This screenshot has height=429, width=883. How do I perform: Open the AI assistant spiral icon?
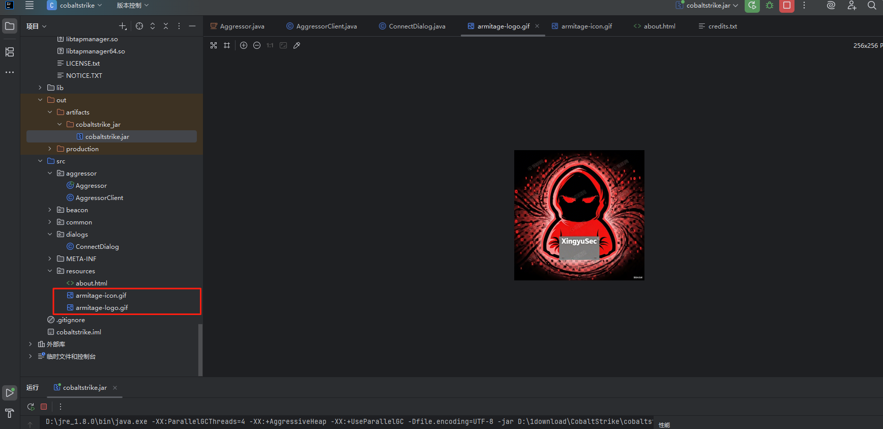(831, 6)
